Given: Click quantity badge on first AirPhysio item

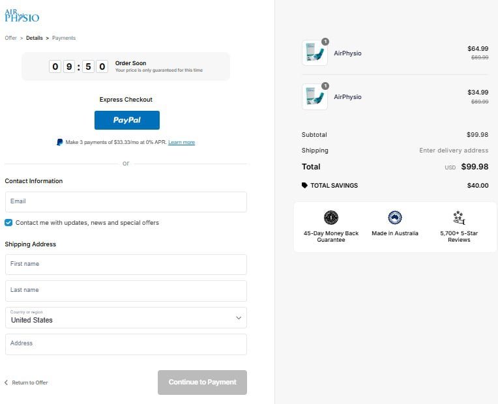Looking at the screenshot, I should (325, 42).
